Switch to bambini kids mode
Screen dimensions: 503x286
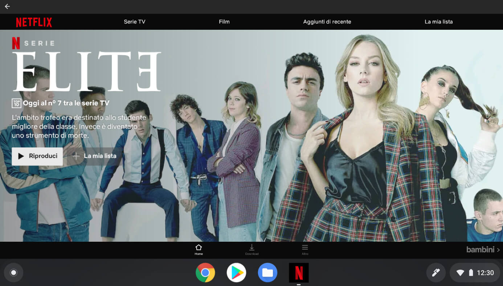click(x=483, y=250)
